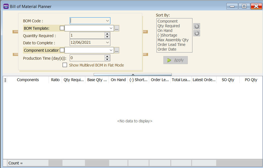
Task: Decrease Production Time with down spinner
Action: [x=107, y=59]
